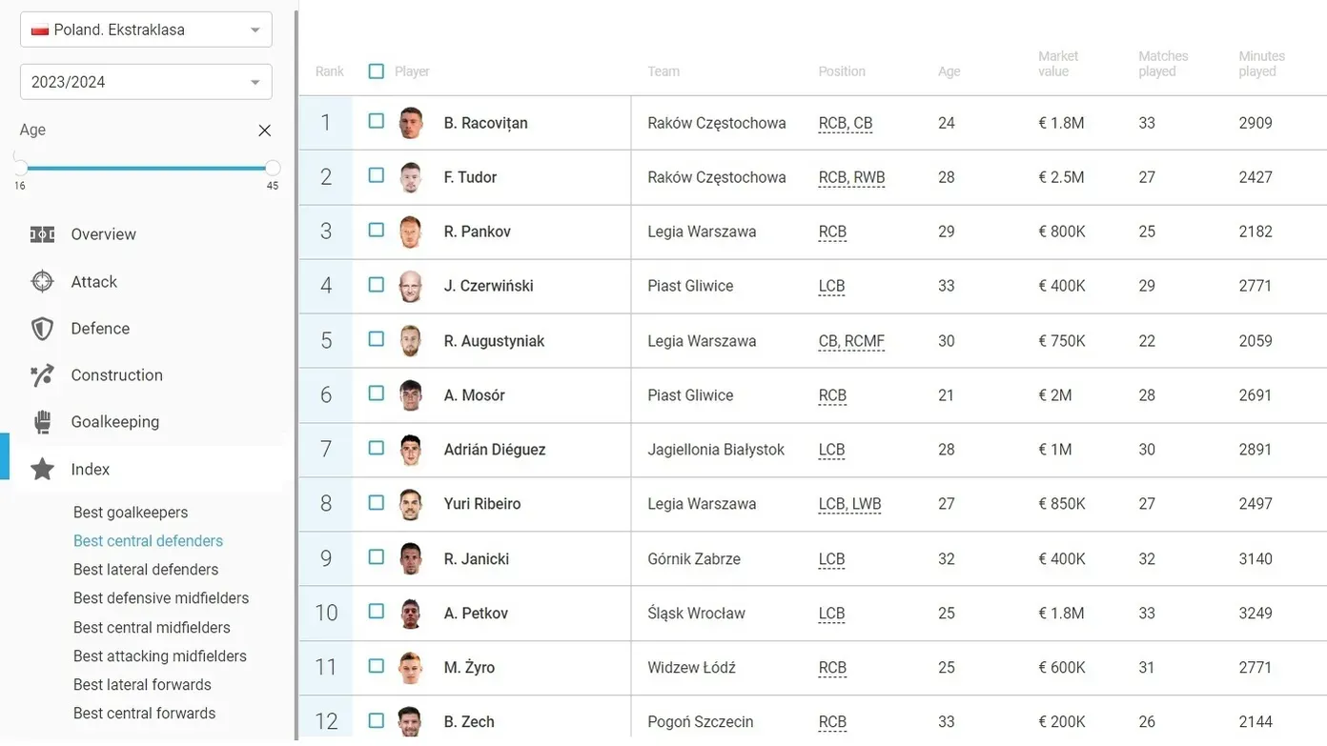1327x746 pixels.
Task: Switch to Best lateral defenders
Action: coord(146,570)
